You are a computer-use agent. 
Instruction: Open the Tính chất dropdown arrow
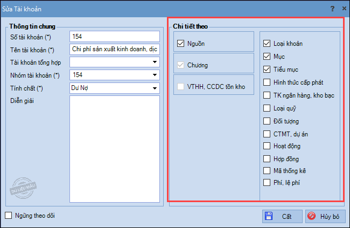[x=155, y=88]
